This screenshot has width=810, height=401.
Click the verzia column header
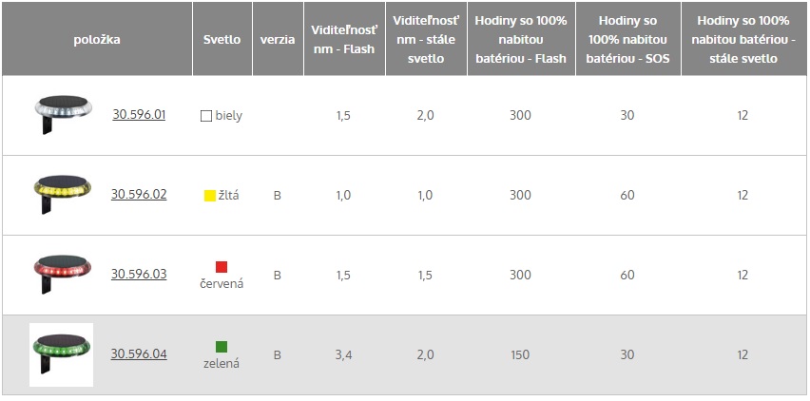(278, 39)
